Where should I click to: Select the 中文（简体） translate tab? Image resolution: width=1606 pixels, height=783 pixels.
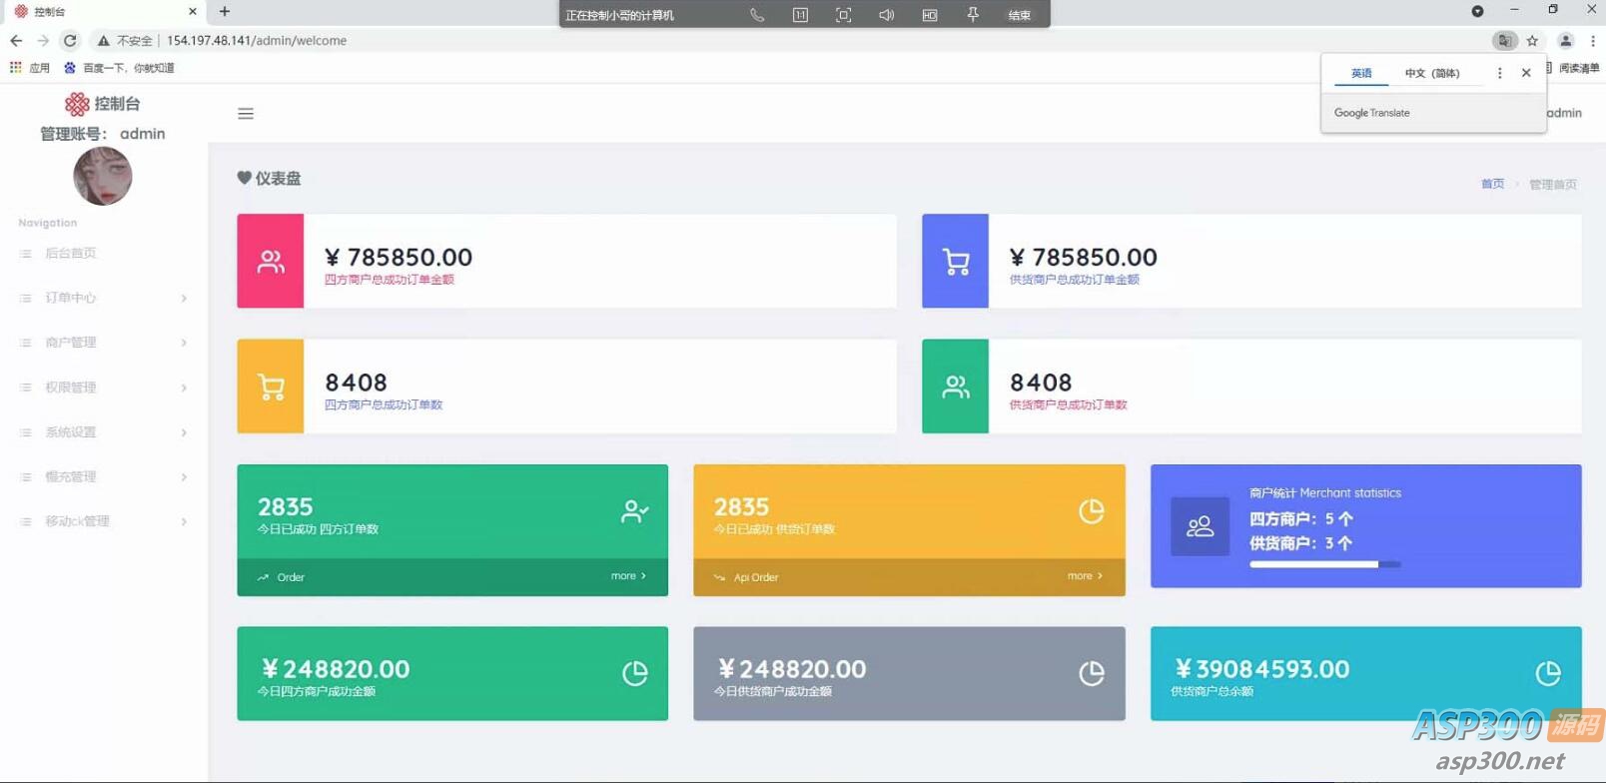[1431, 73]
